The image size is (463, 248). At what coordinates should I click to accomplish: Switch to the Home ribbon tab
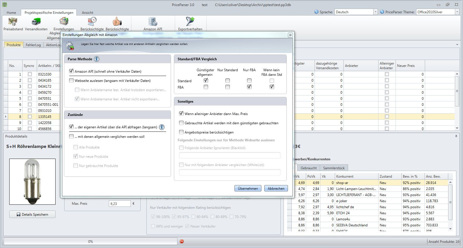pyautogui.click(x=11, y=12)
